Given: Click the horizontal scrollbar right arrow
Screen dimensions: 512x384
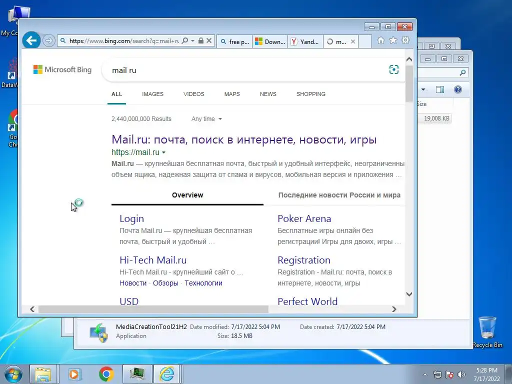Looking at the screenshot, I should (x=394, y=309).
